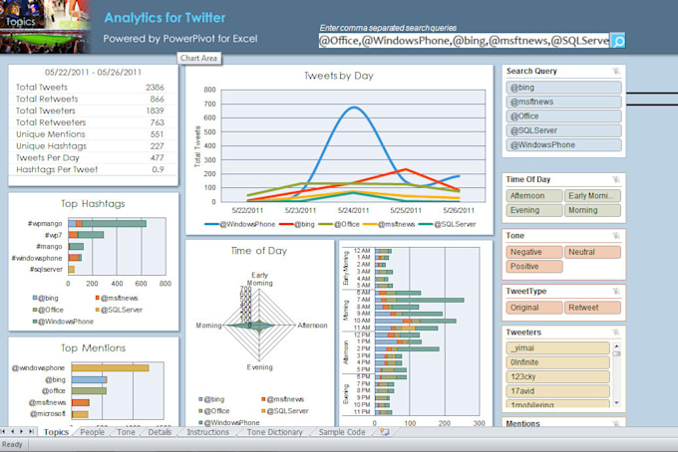Click the @SQLServer legend in Tweets by Day
This screenshot has width=678, height=452.
click(x=447, y=224)
